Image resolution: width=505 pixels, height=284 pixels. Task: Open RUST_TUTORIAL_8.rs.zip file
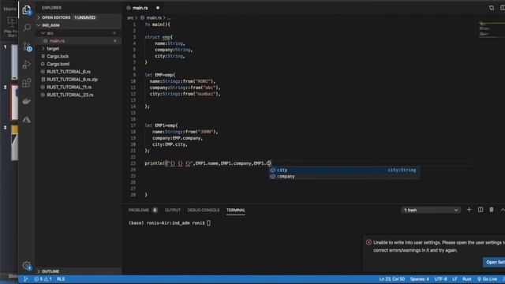72,80
